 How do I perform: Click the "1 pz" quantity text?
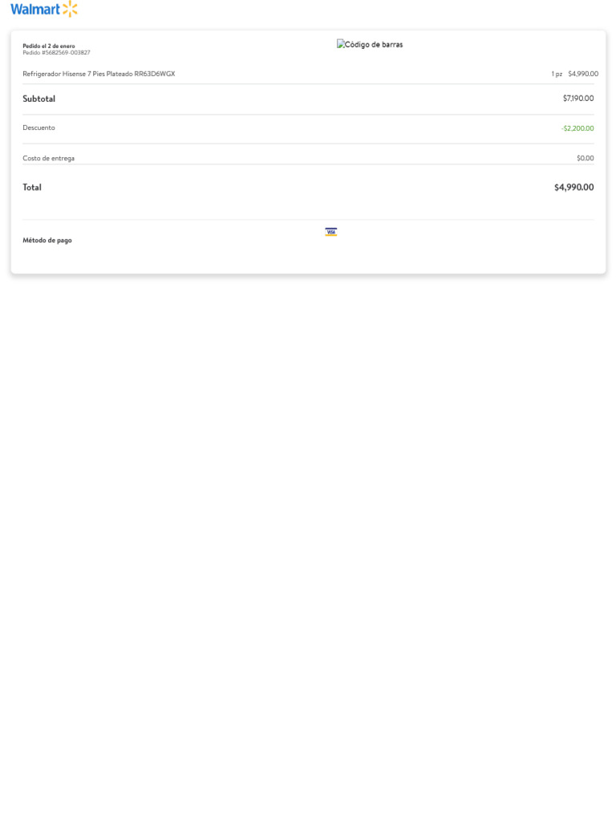(x=557, y=74)
